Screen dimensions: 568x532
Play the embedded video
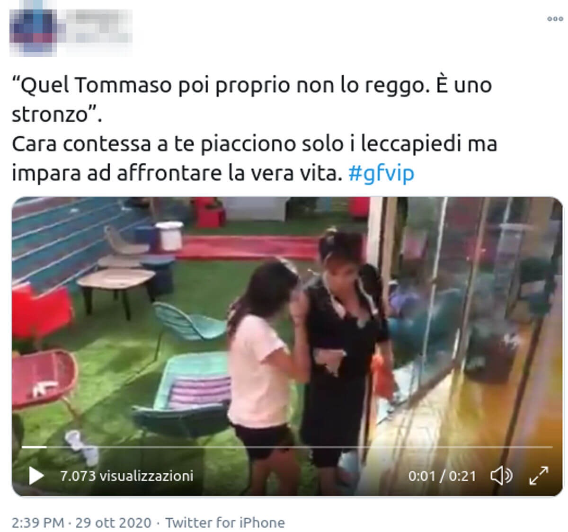[35, 475]
